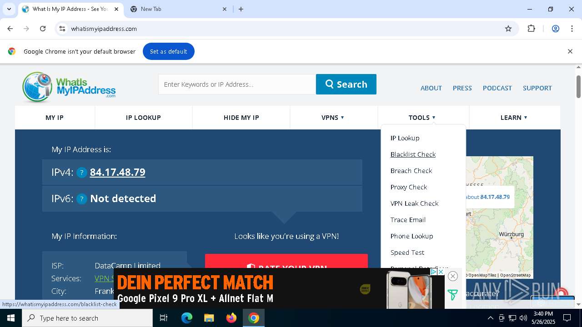Open the ABOUT link
This screenshot has width=582, height=327.
(431, 88)
